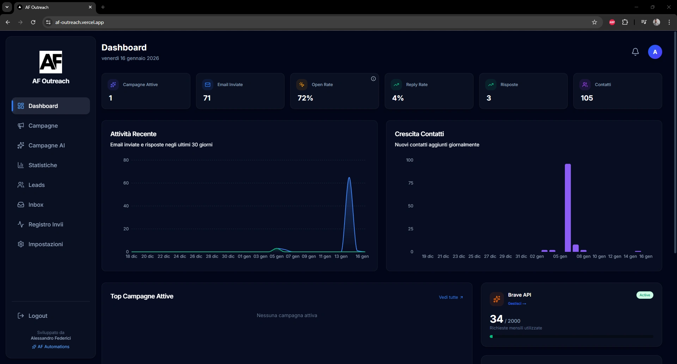The height and width of the screenshot is (364, 677).
Task: Click the Contatti people icon
Action: [x=585, y=85]
